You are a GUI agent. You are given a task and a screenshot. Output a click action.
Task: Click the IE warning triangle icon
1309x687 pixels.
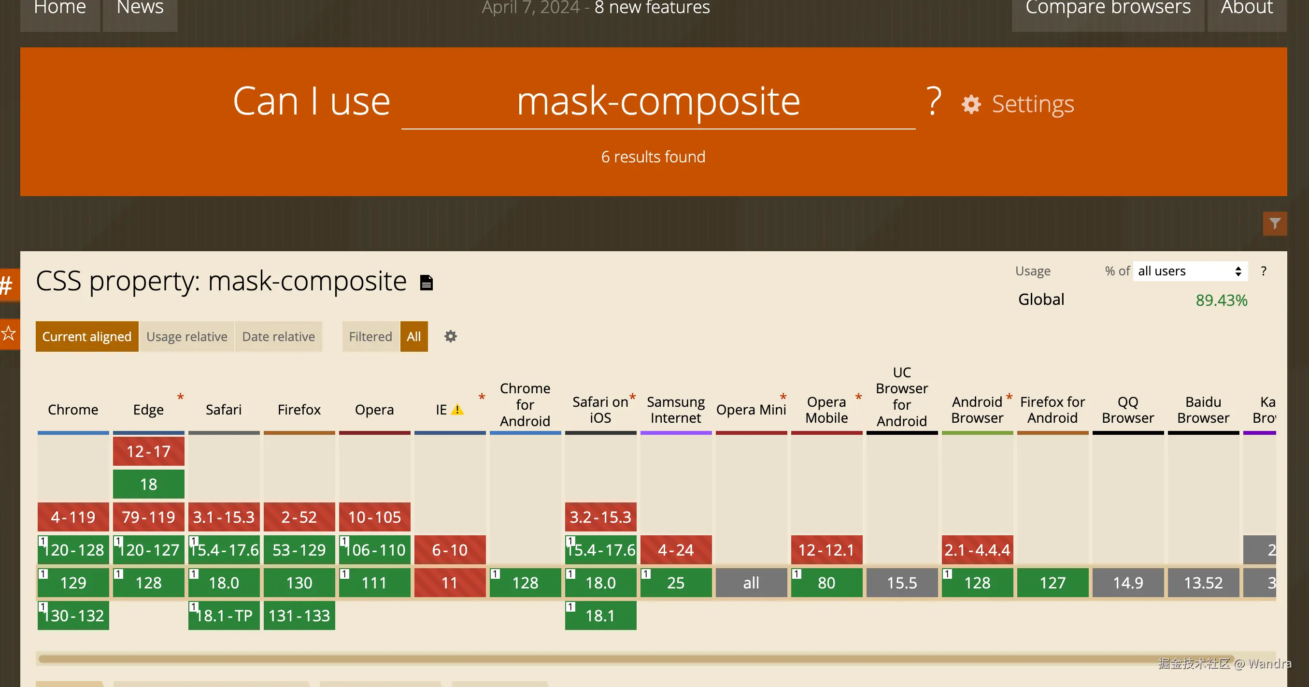tap(457, 410)
